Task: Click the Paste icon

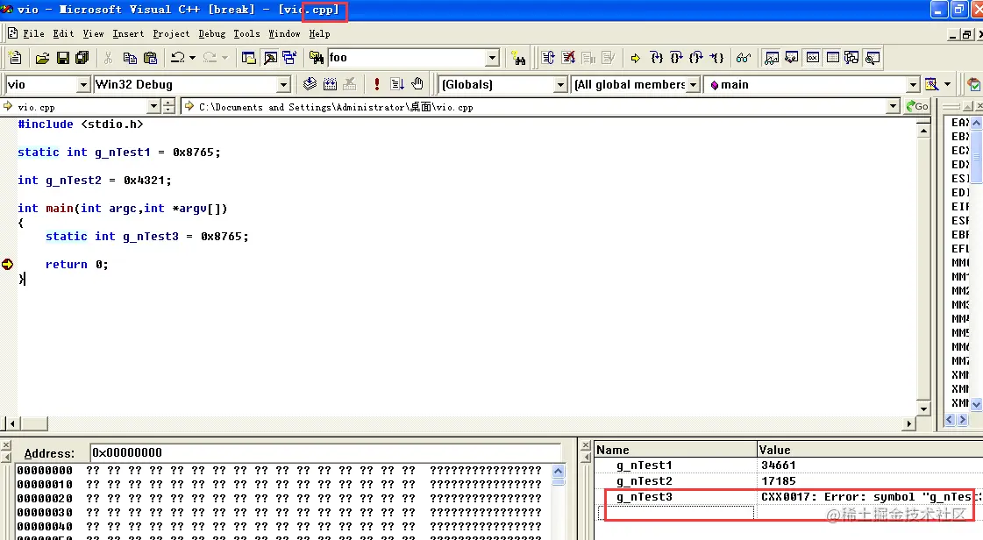Action: [x=151, y=58]
